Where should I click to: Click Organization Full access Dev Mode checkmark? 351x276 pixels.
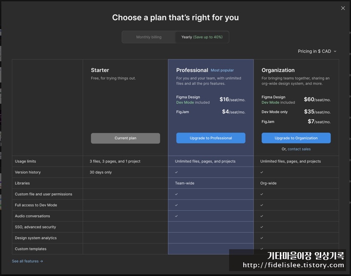click(x=261, y=205)
